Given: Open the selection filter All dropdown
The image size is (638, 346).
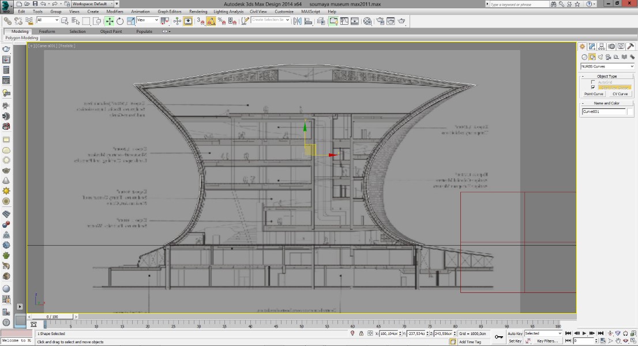Looking at the screenshot, I should point(48,20).
